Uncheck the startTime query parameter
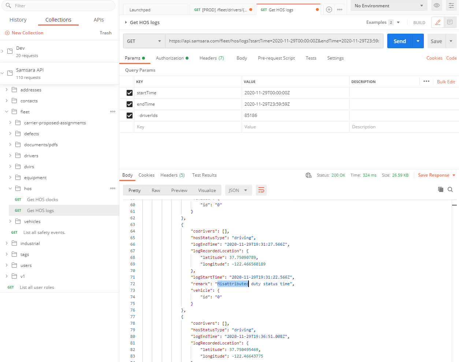This screenshot has width=459, height=362. (129, 93)
